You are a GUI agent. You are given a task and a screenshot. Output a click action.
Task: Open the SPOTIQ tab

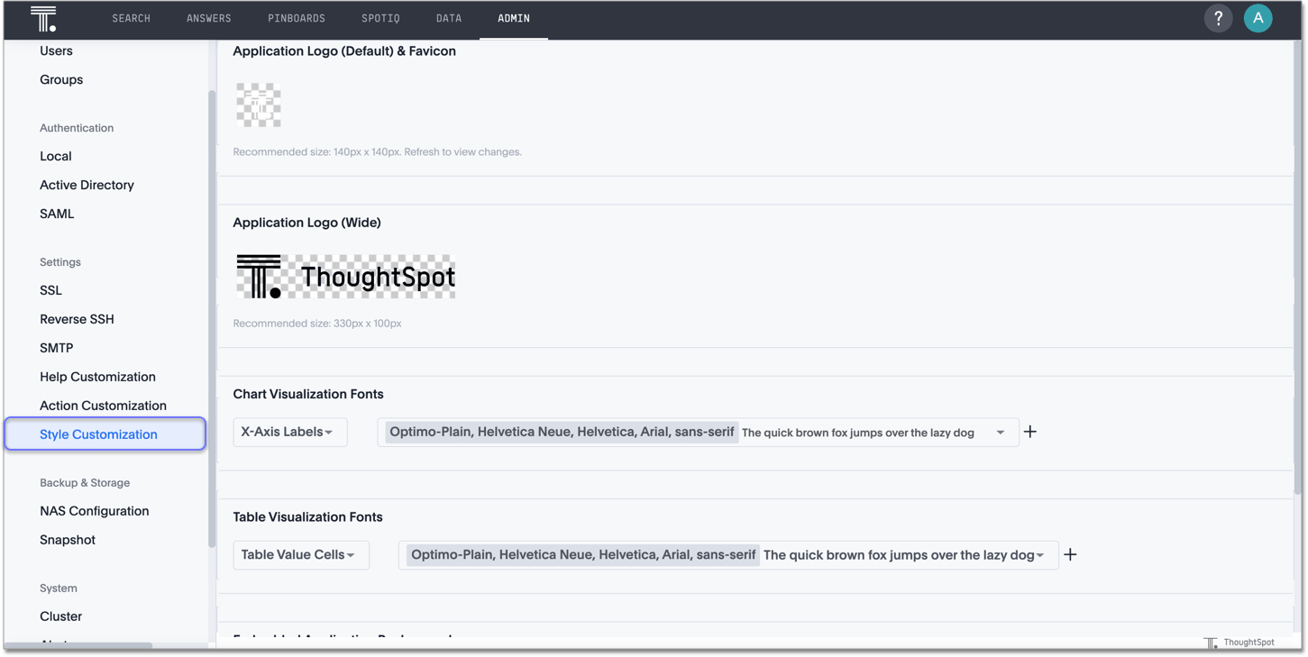[x=380, y=18]
